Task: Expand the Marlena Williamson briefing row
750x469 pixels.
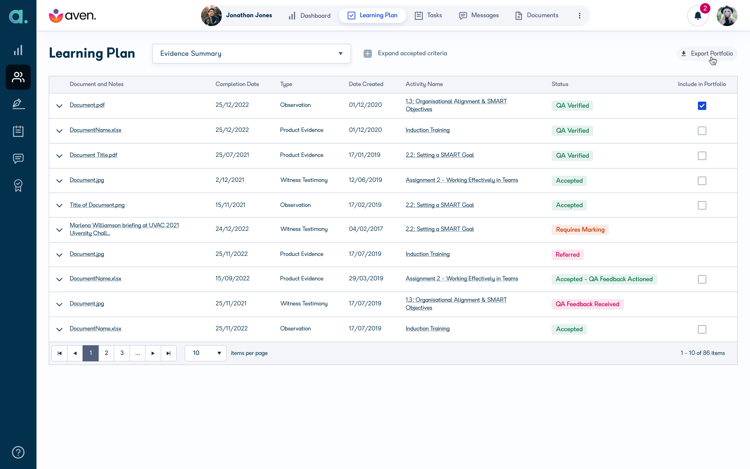Action: (x=59, y=230)
